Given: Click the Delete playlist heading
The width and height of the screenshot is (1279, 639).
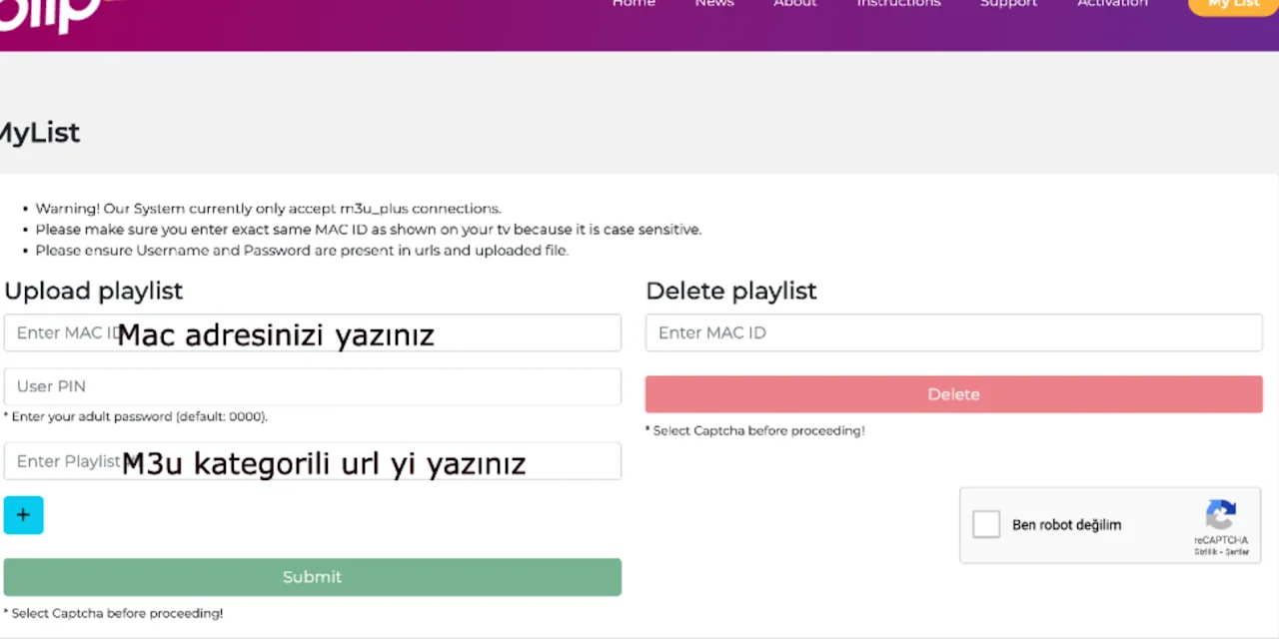Looking at the screenshot, I should [x=731, y=291].
